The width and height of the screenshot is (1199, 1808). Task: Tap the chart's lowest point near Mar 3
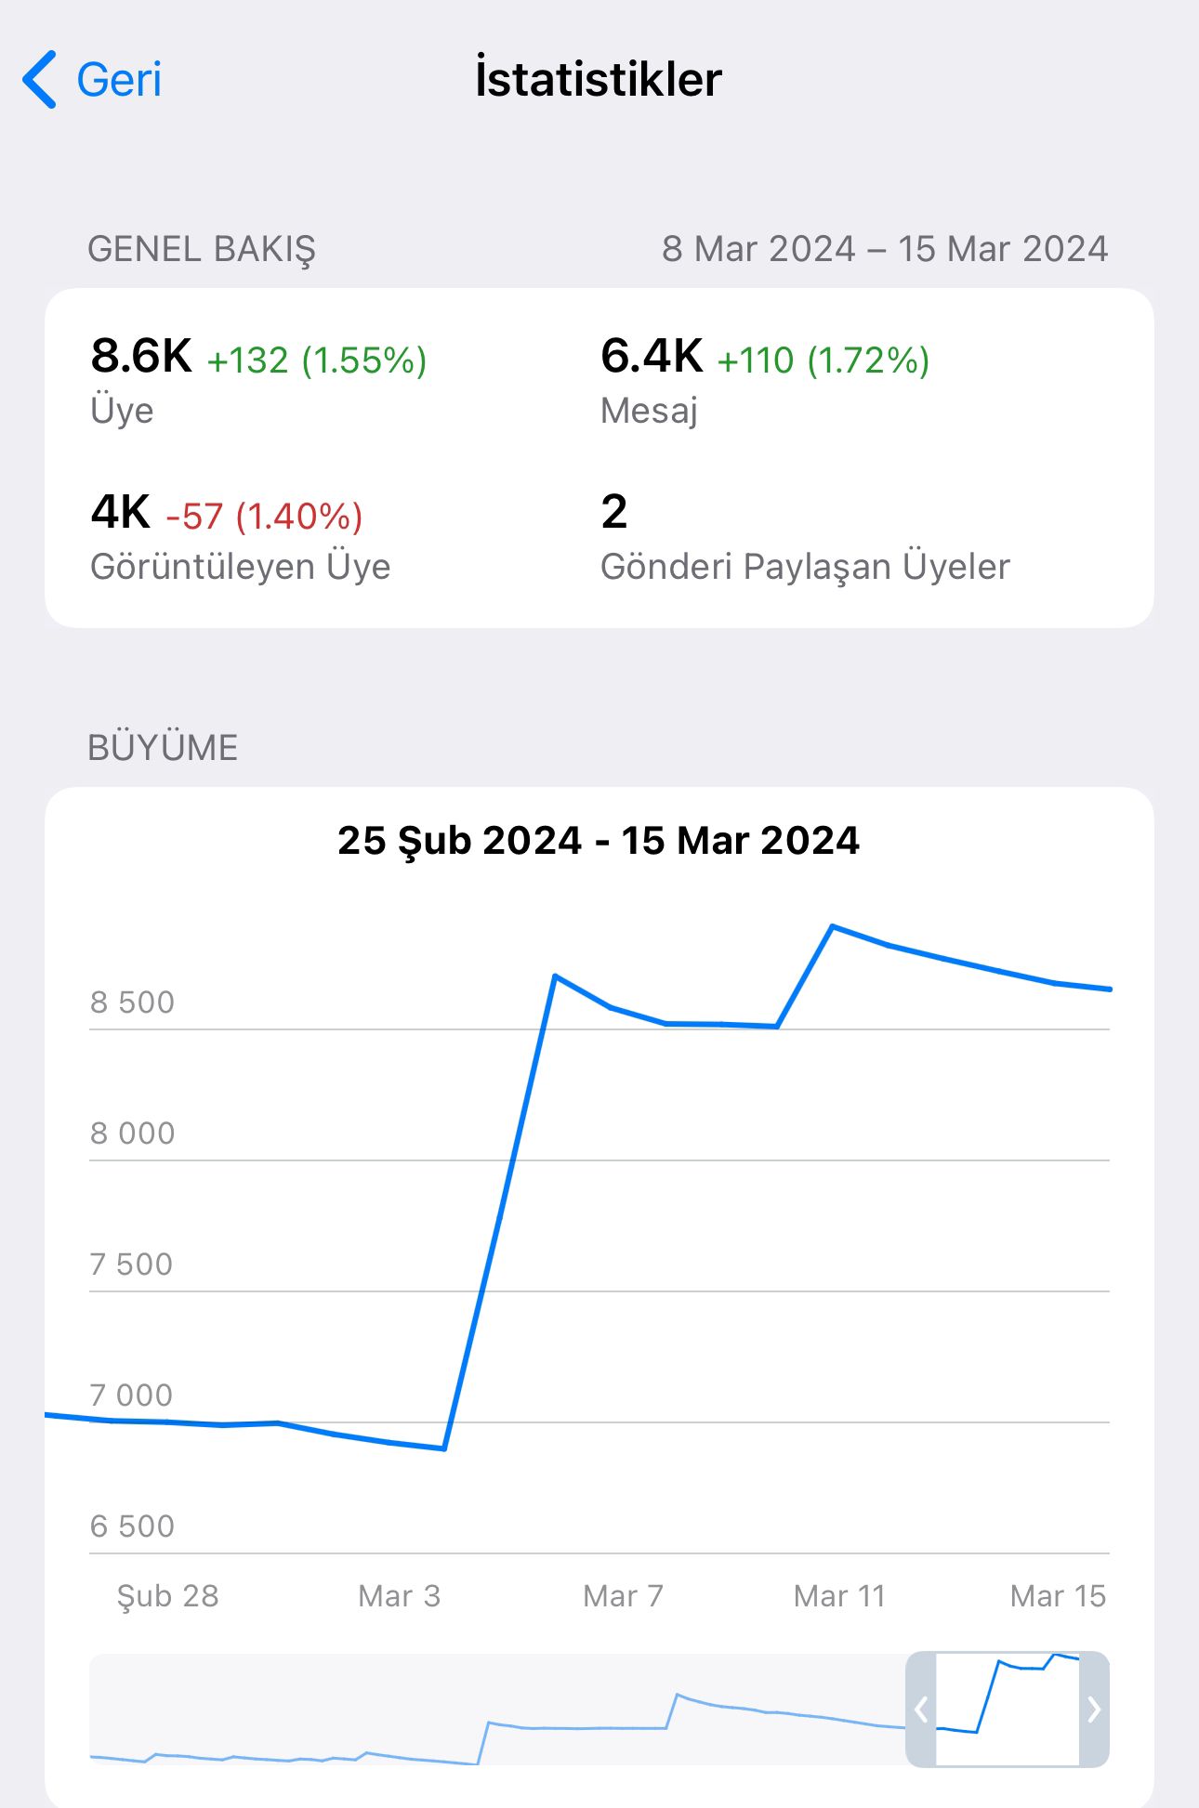pyautogui.click(x=444, y=1448)
